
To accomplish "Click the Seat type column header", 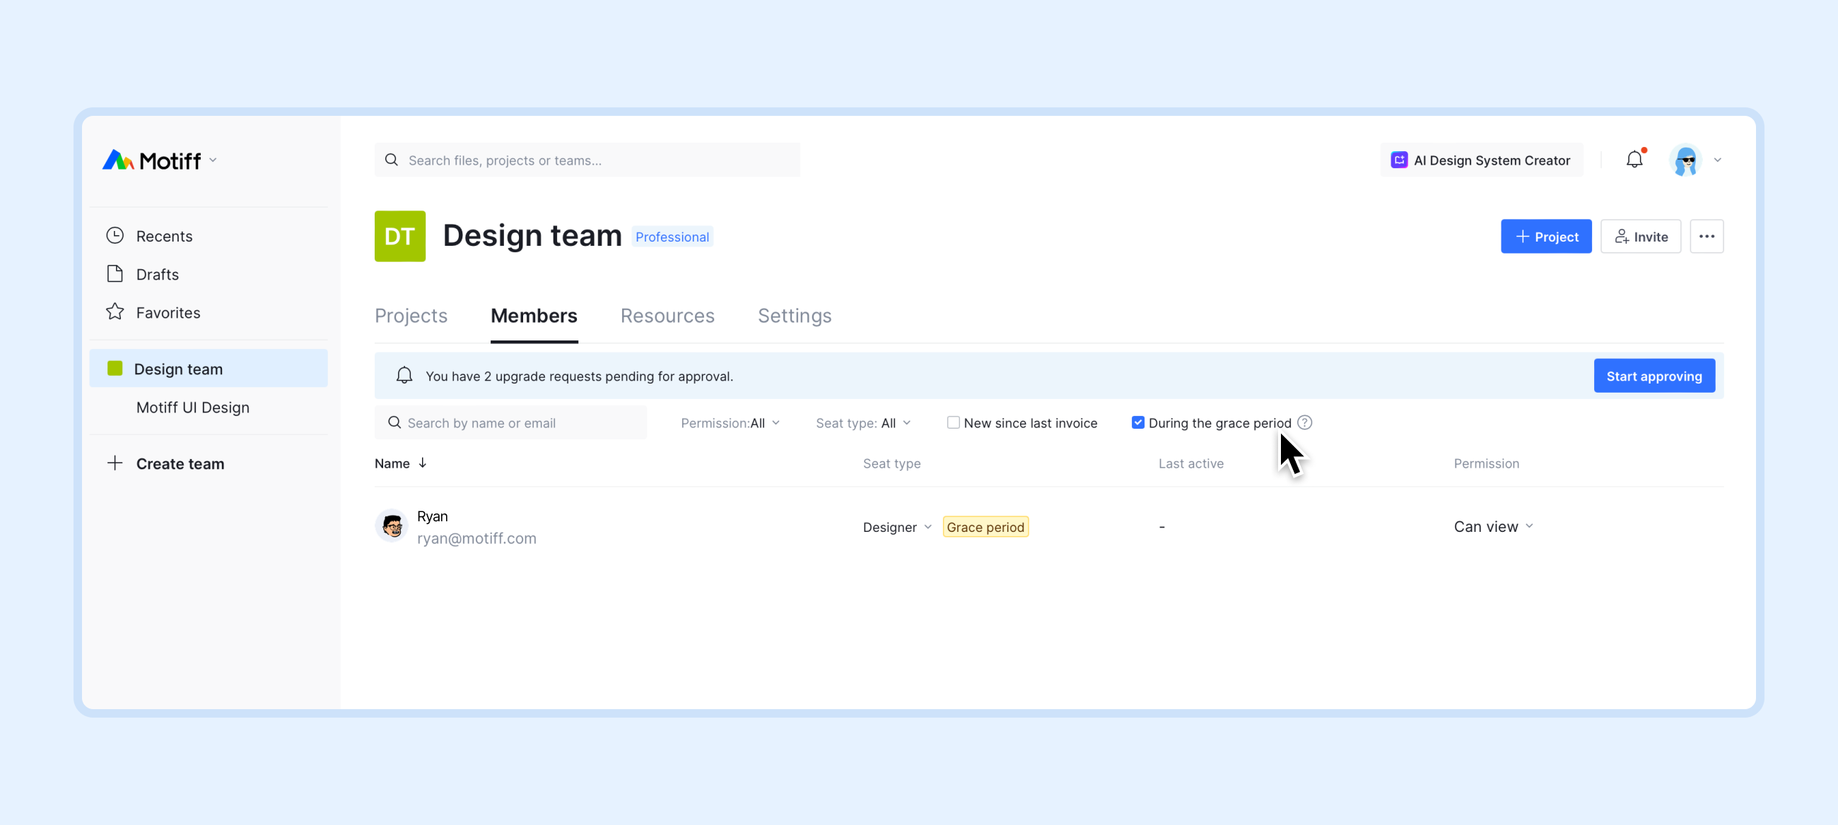I will [x=892, y=463].
